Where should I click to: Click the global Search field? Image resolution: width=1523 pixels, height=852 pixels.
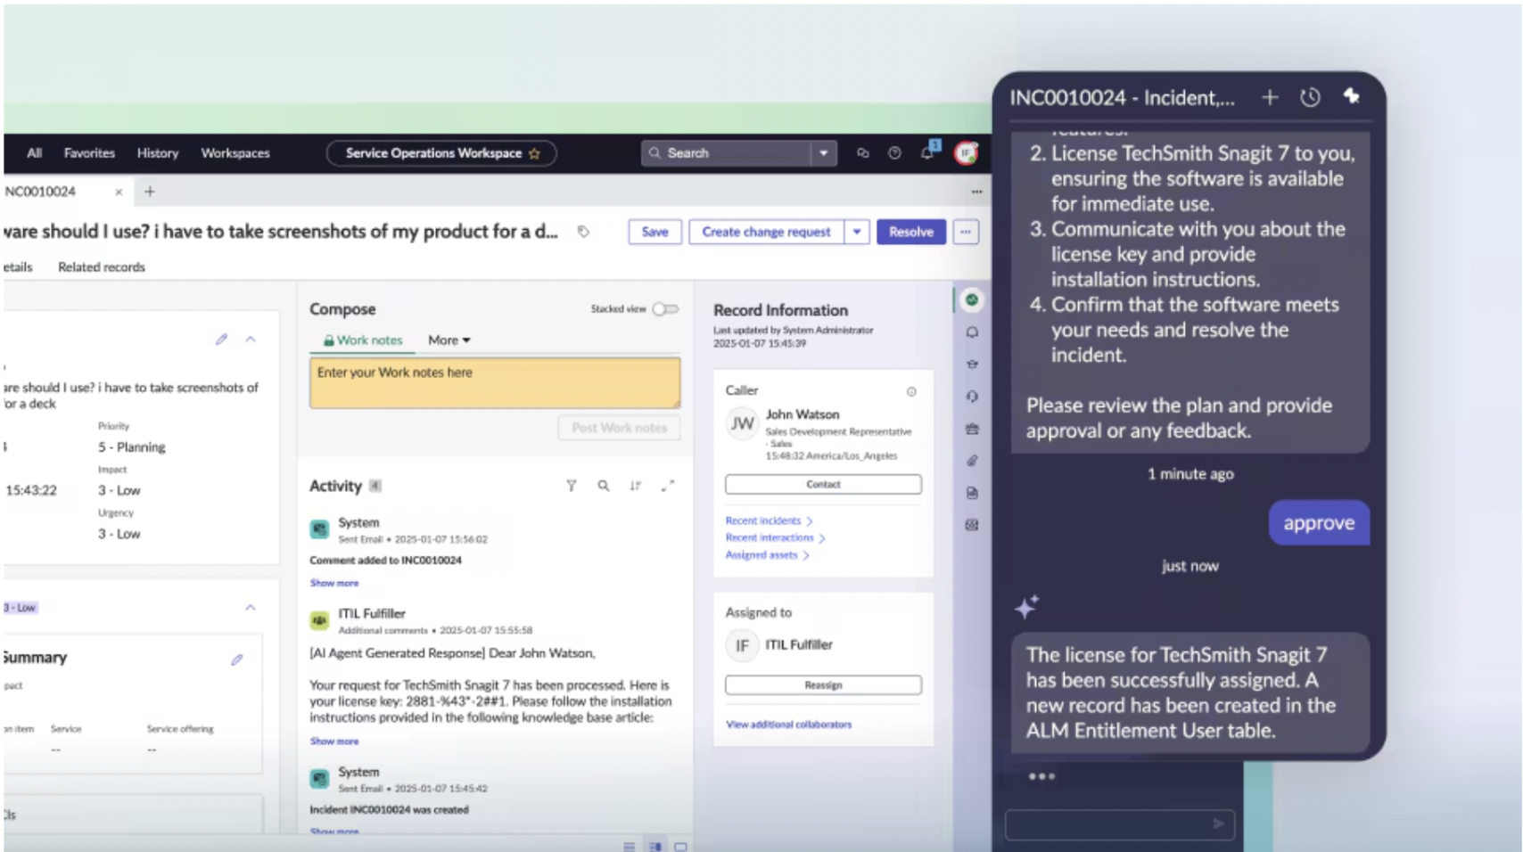tap(725, 153)
